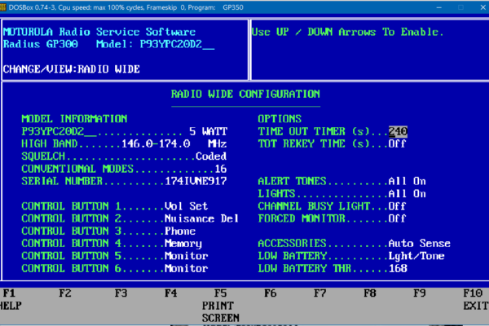Select the Time Out Timer value 240
The height and width of the screenshot is (326, 489).
[398, 131]
